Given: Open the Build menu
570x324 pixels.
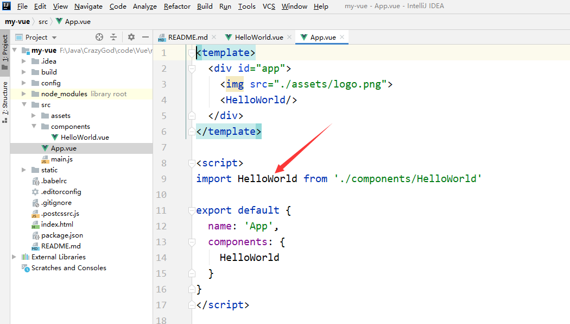Looking at the screenshot, I should click(x=205, y=6).
